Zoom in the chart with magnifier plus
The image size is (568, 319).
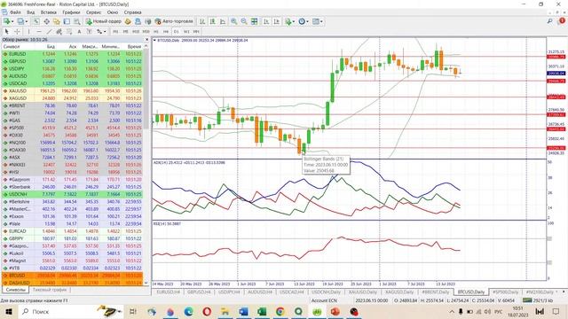[x=234, y=21]
